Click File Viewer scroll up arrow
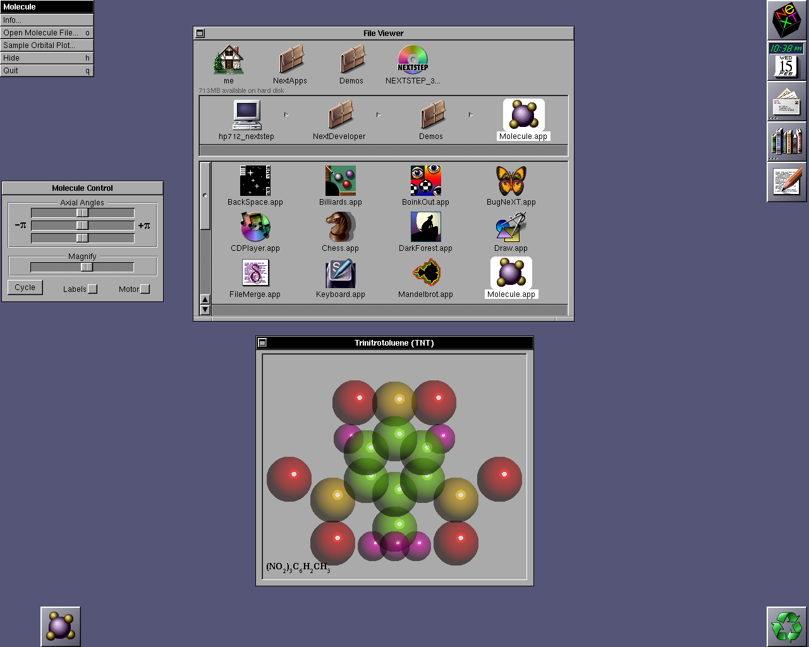The image size is (809, 647). pyautogui.click(x=205, y=299)
